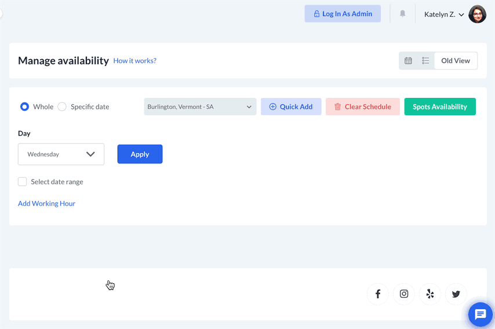Select the Specific date radio option

click(x=62, y=107)
